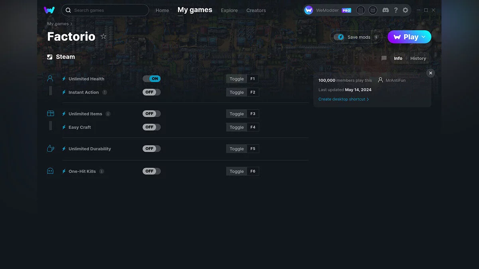Click the phone remote icon in header
The width and height of the screenshot is (479, 269).
coord(361,10)
